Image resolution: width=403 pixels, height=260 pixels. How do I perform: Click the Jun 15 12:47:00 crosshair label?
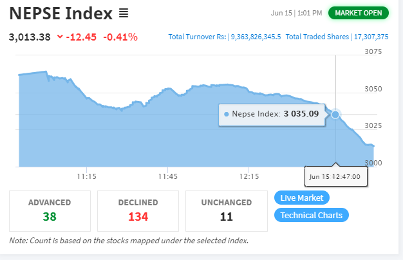click(x=335, y=176)
